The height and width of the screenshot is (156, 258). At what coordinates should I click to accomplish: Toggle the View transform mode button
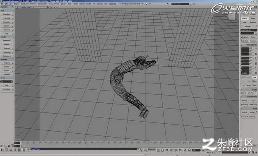tap(254, 77)
